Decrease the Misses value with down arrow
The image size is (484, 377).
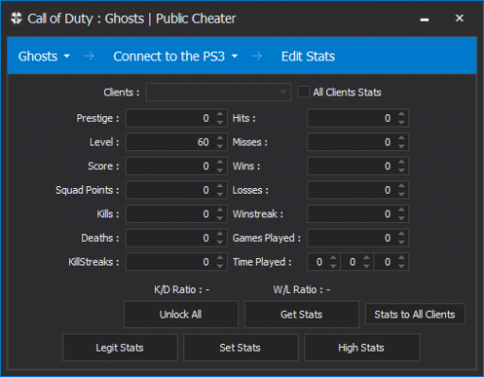(x=402, y=146)
